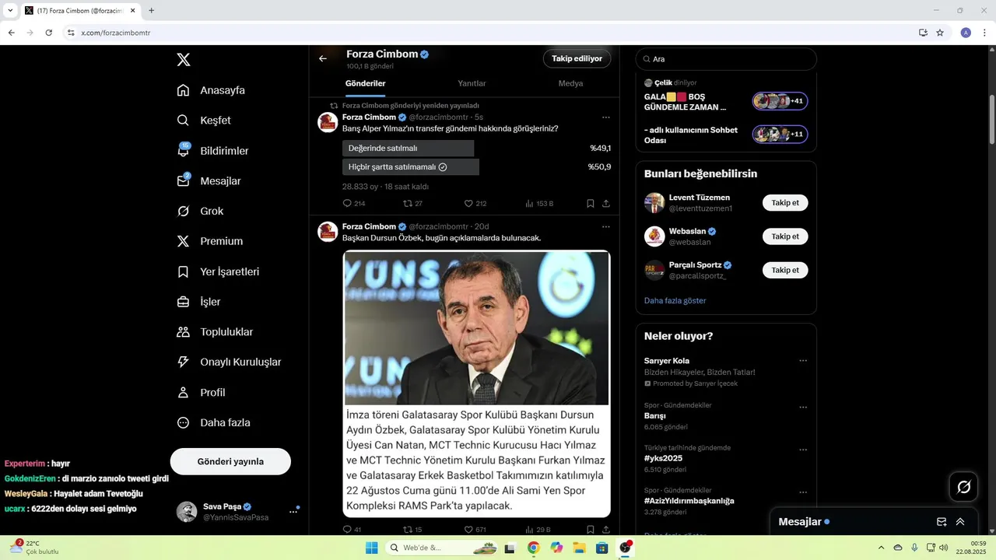Click Daha fazla göster link
This screenshot has width=996, height=560.
[675, 300]
